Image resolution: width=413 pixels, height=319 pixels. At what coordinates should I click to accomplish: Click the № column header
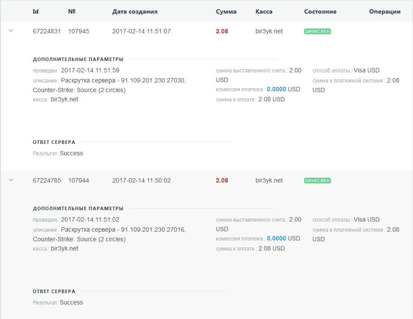[72, 12]
